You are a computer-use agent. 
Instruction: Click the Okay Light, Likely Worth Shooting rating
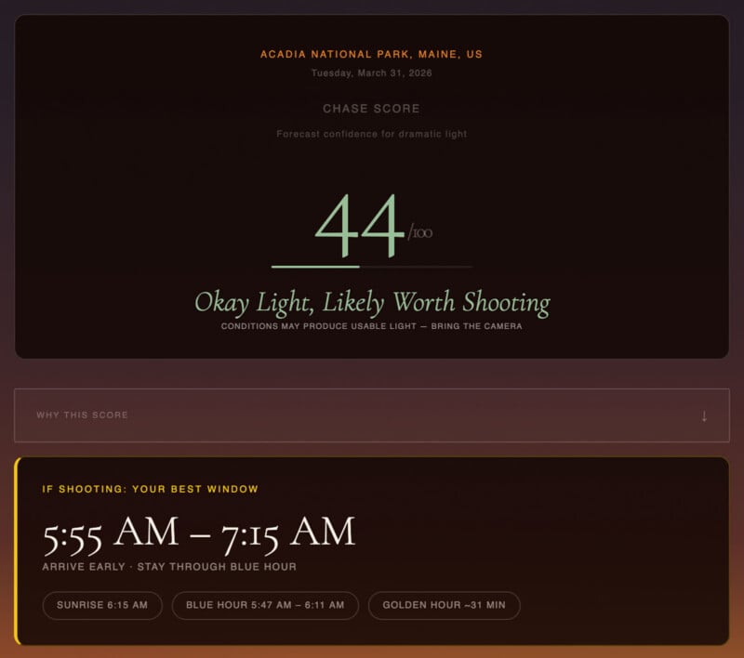372,301
